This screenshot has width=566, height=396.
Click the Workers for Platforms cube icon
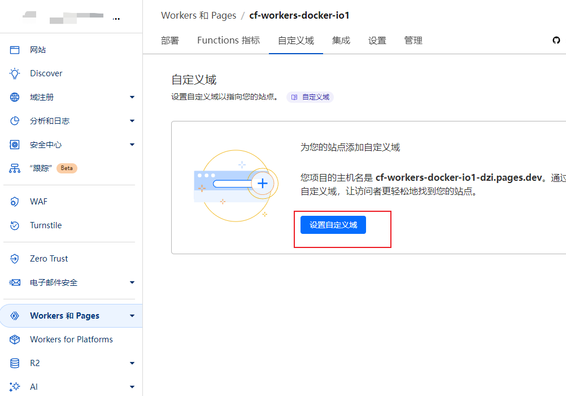pos(15,340)
